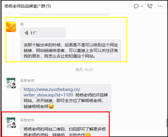Click the group title 杨杨老师自品牌宣广群

[x=25, y=6]
